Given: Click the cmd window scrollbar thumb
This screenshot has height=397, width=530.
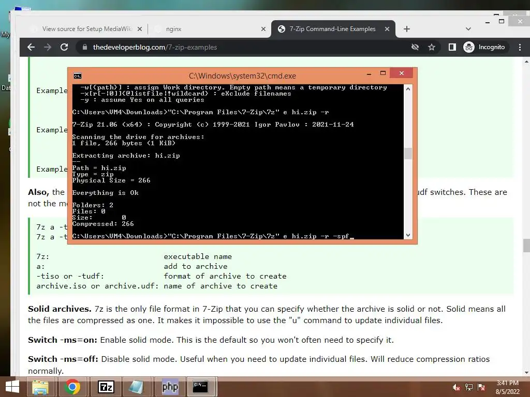Looking at the screenshot, I should pos(408,154).
